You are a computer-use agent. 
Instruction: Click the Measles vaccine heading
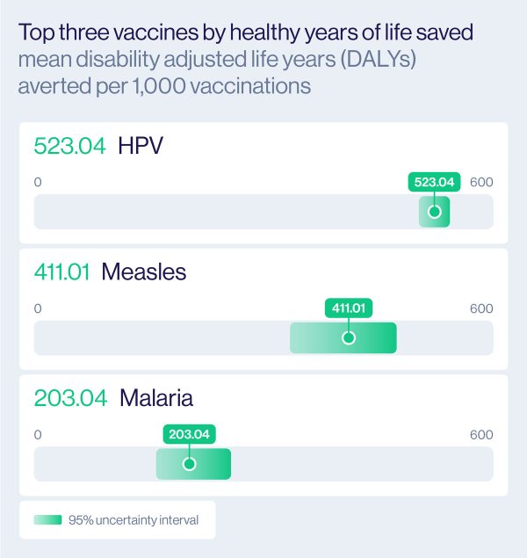pos(144,272)
